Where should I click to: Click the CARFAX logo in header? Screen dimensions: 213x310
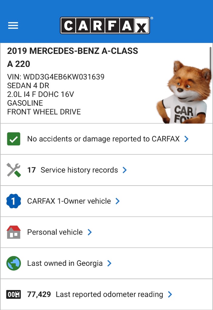coord(105,26)
